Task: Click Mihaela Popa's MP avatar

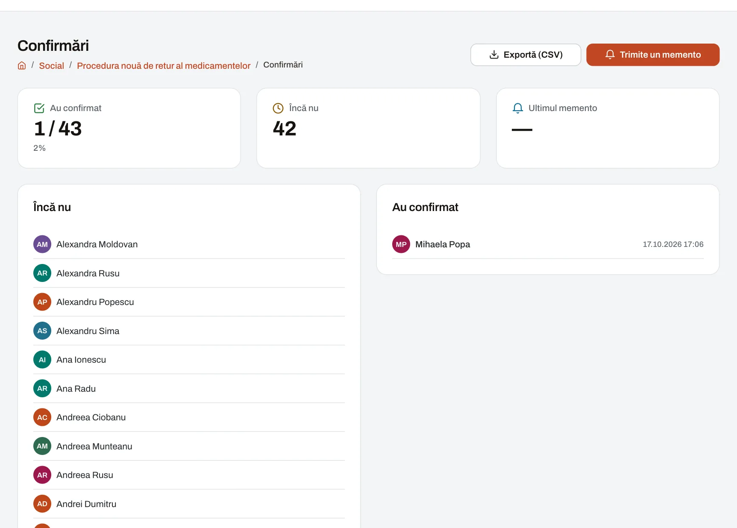Action: click(401, 244)
